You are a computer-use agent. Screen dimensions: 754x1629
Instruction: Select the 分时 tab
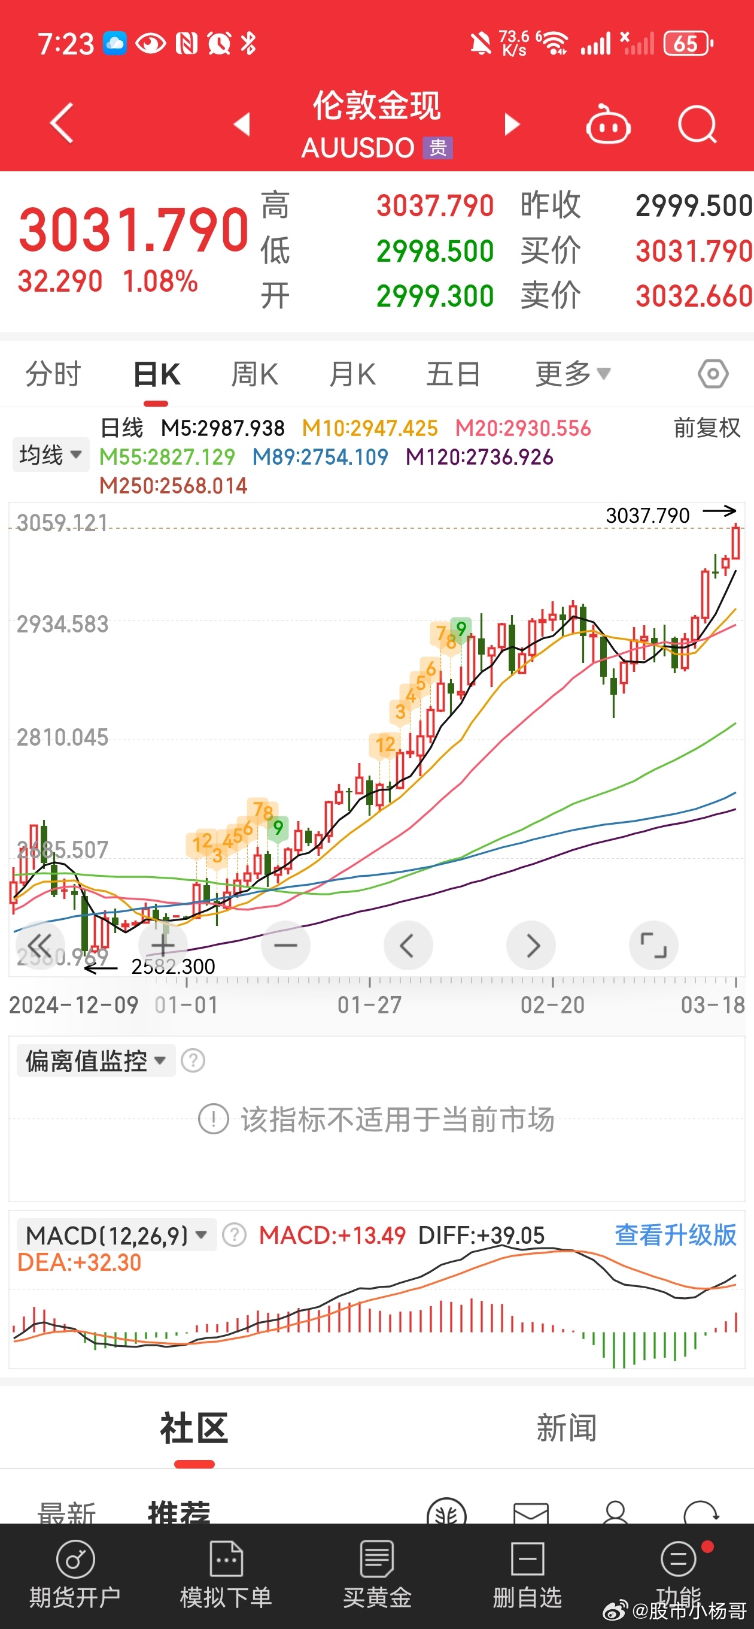(53, 374)
